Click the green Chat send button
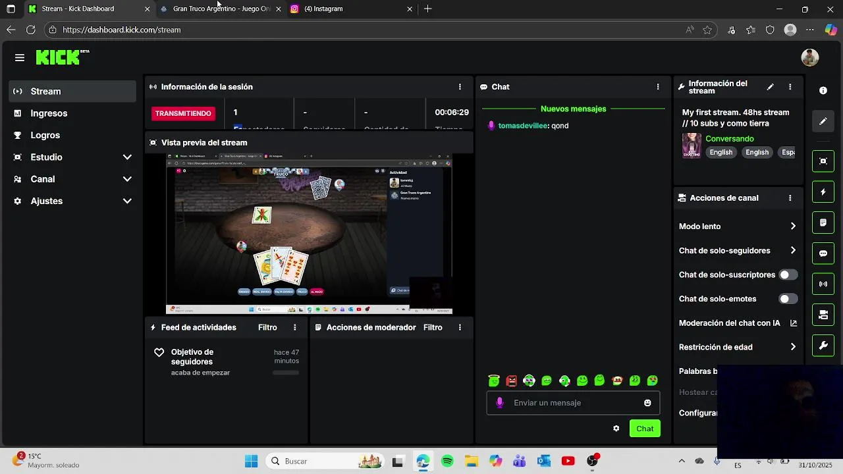Screen dimensions: 843x474 coord(645,429)
